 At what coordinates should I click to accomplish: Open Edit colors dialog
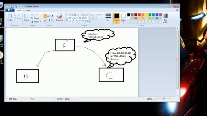[x=166, y=18]
